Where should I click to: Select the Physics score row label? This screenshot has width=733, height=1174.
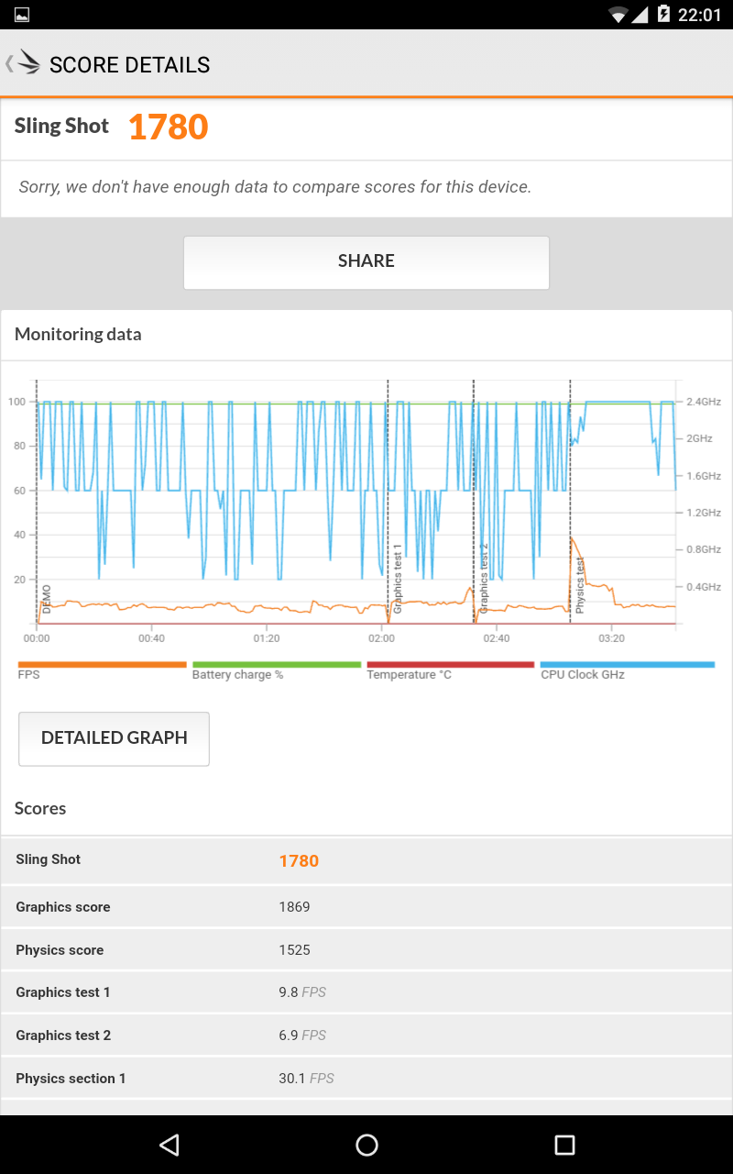coord(60,950)
